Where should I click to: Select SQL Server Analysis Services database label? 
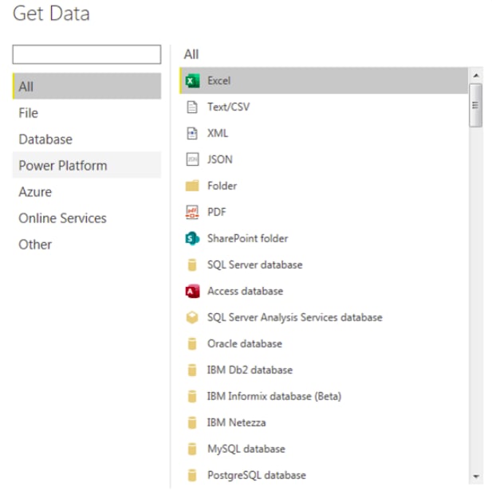point(295,317)
